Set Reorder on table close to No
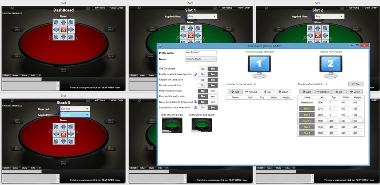The width and height of the screenshot is (380, 185). click(203, 80)
